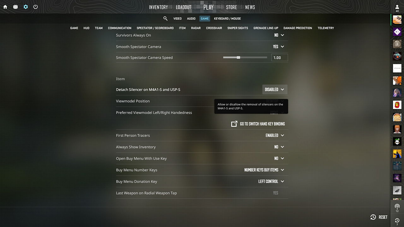Viewport: 404px width, 227px height.
Task: Change Open Buy Menu With Use Key setting
Action: click(279, 158)
